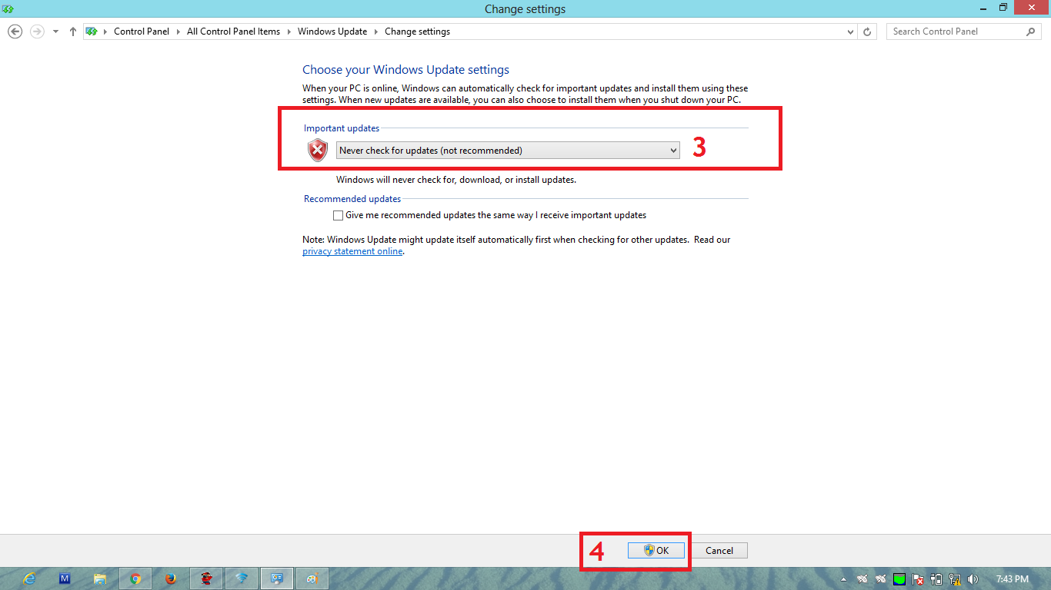This screenshot has width=1051, height=590.
Task: Expand the chevron after All Control Panel Items
Action: (x=289, y=31)
